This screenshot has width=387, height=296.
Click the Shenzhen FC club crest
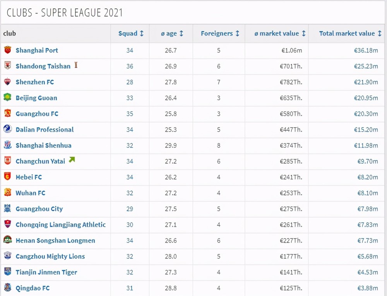(x=8, y=82)
